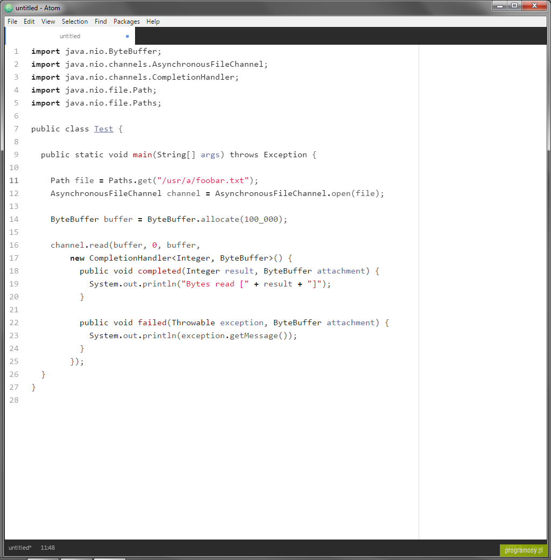Click untitled* file name in status bar
This screenshot has height=560, width=551.
(x=20, y=548)
